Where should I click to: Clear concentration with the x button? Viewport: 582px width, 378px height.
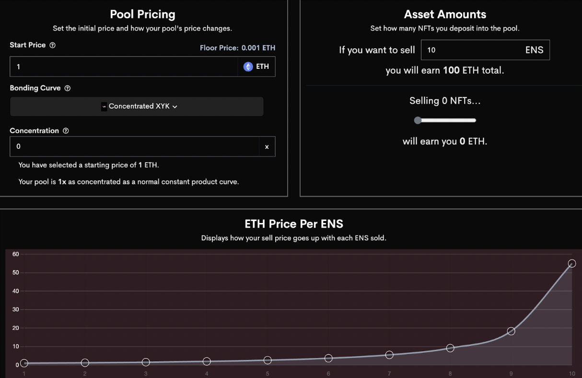pyautogui.click(x=267, y=147)
